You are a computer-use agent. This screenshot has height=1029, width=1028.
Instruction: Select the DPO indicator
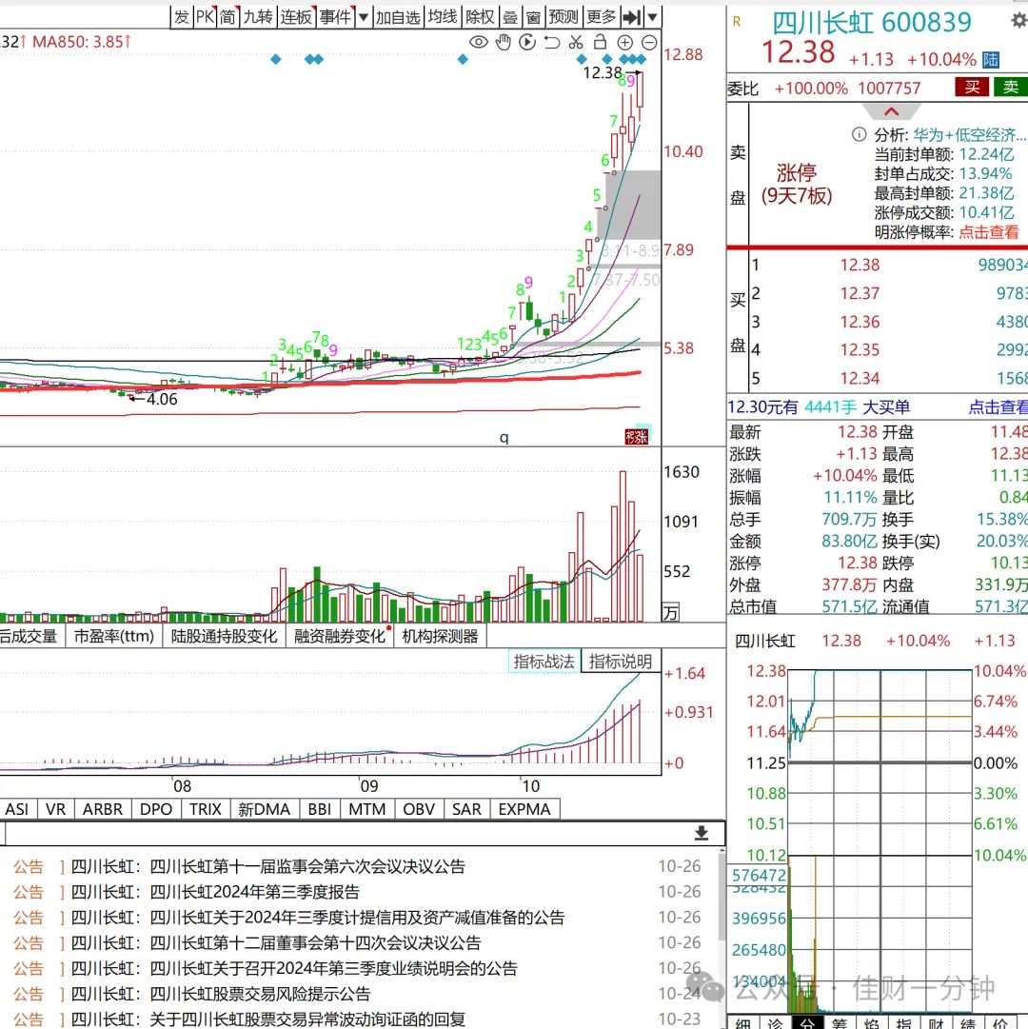(x=156, y=809)
